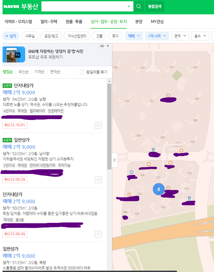Expand the 1억~4억 price dropdown
Viewport: 214px width, 272px height.
(x=157, y=36)
